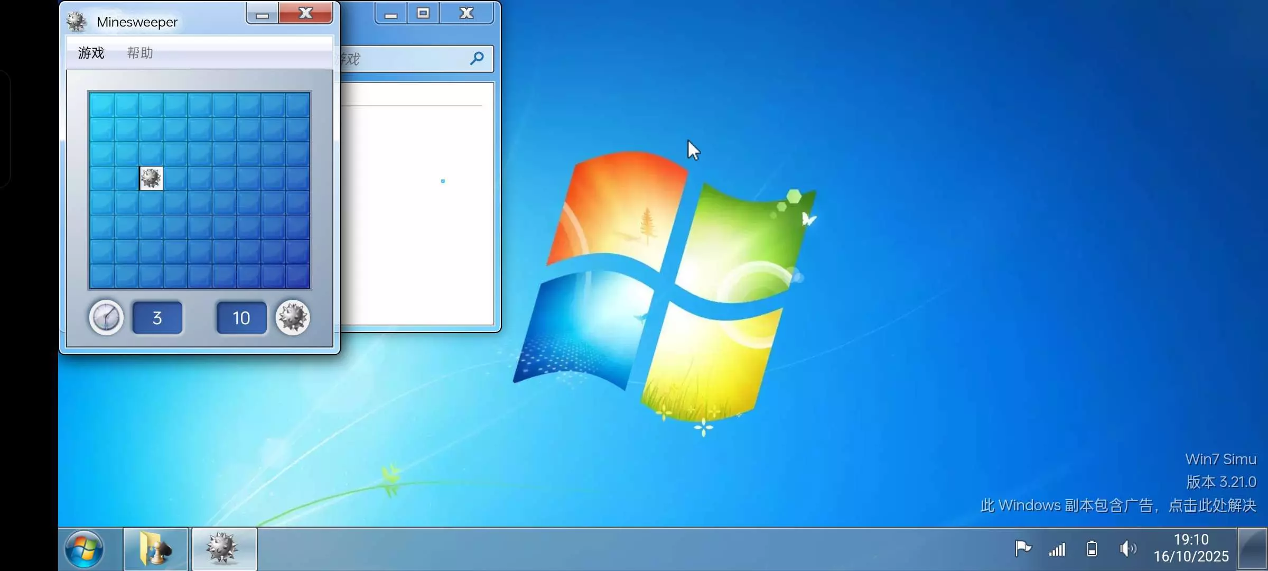Click the volume speaker tray icon
This screenshot has height=571, width=1268.
pos(1127,548)
